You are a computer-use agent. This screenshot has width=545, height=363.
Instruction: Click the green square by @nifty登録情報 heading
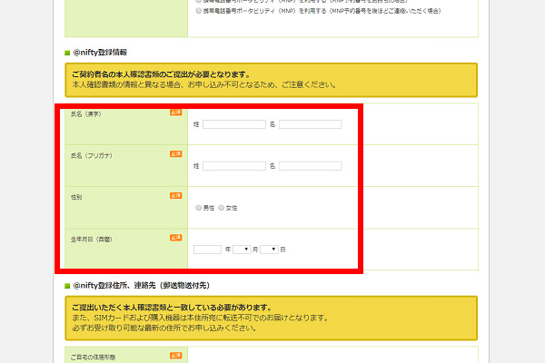(x=67, y=53)
